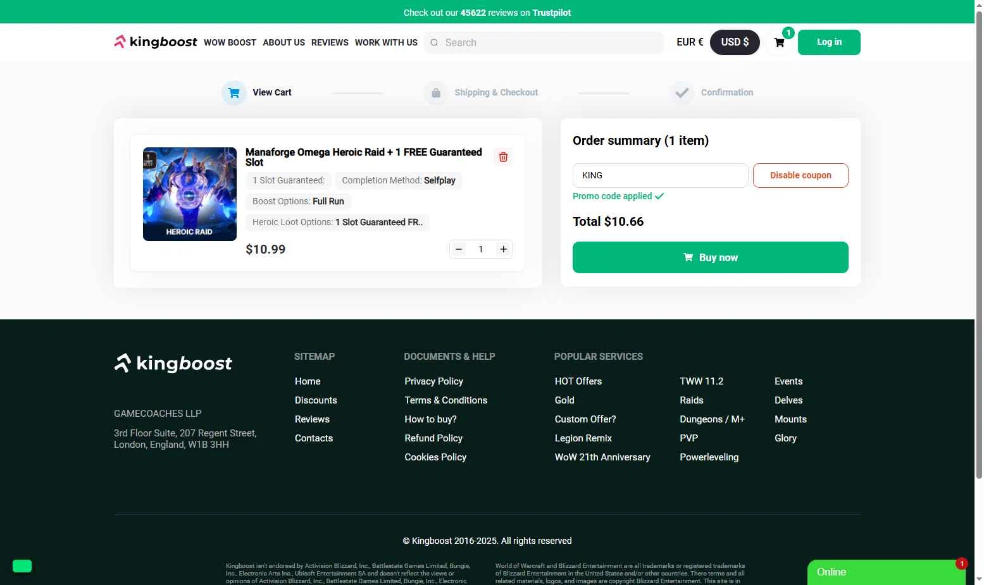The height and width of the screenshot is (585, 984).
Task: Click the kingboost logo in header
Action: 155,42
